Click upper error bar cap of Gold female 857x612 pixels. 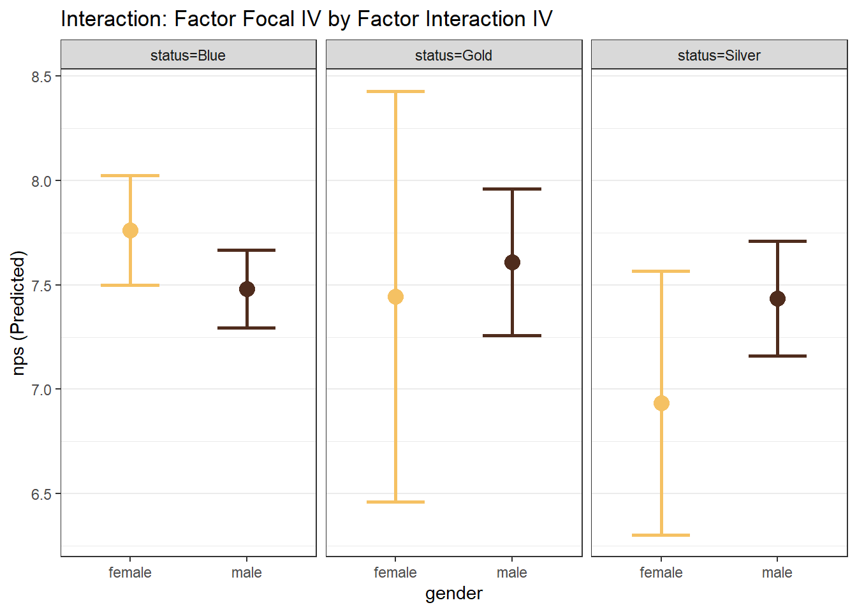pyautogui.click(x=395, y=92)
